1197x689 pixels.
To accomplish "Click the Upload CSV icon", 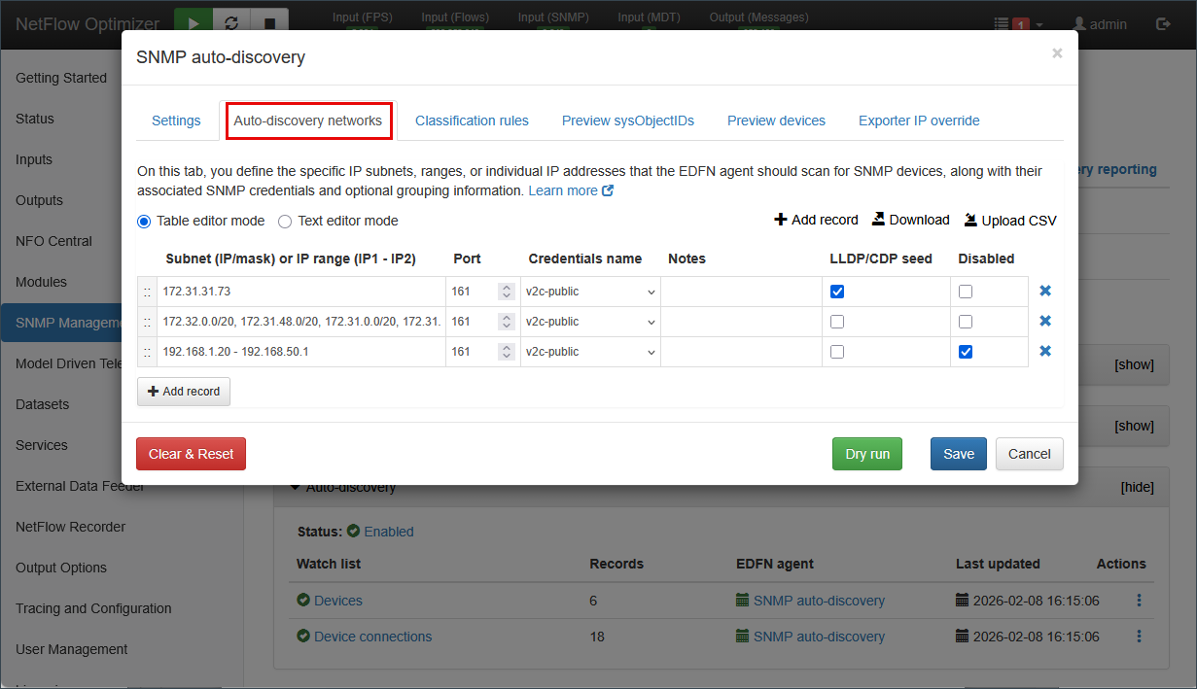I will click(970, 220).
